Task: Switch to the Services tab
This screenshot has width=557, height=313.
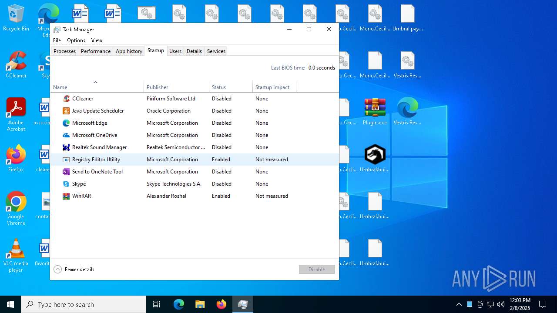Action: click(216, 51)
